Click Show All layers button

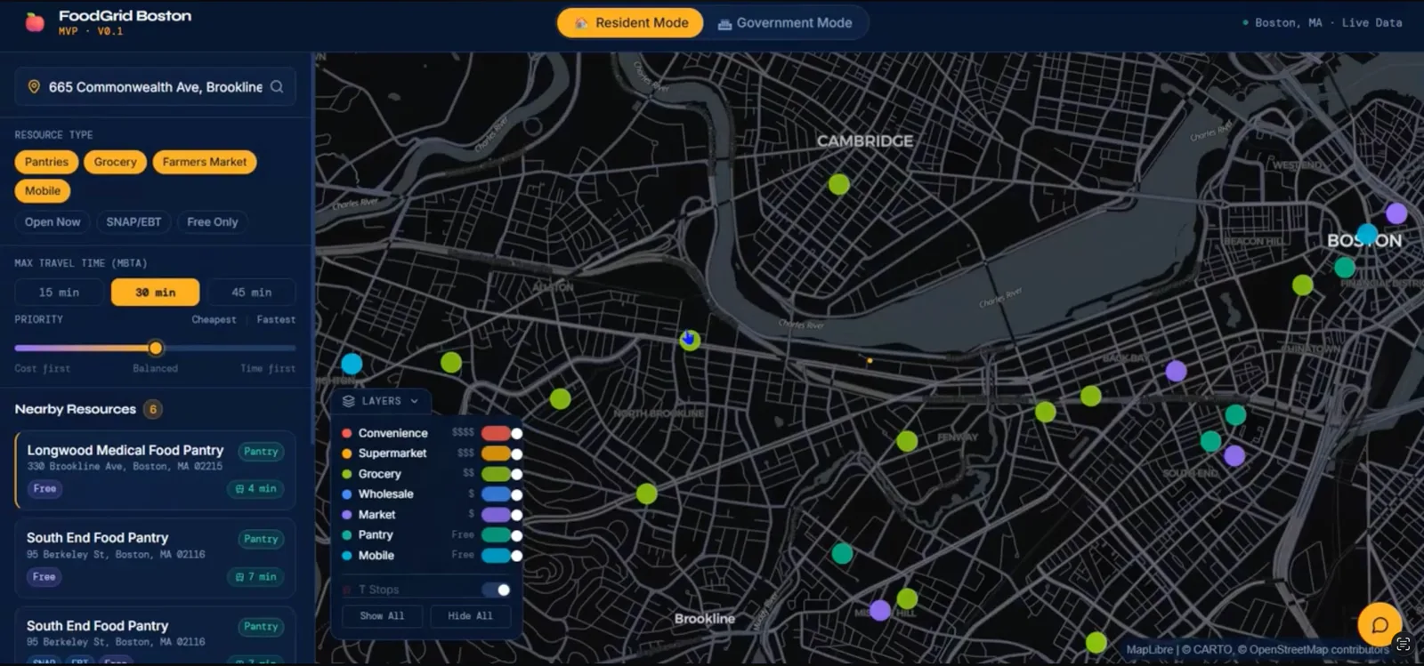coord(382,616)
